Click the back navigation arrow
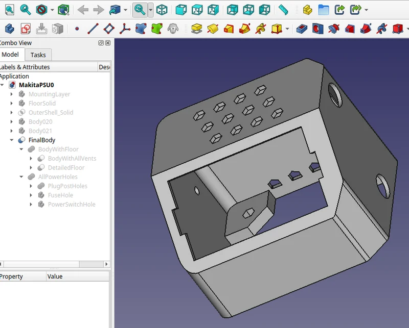Image resolution: width=409 pixels, height=328 pixels. 83,10
